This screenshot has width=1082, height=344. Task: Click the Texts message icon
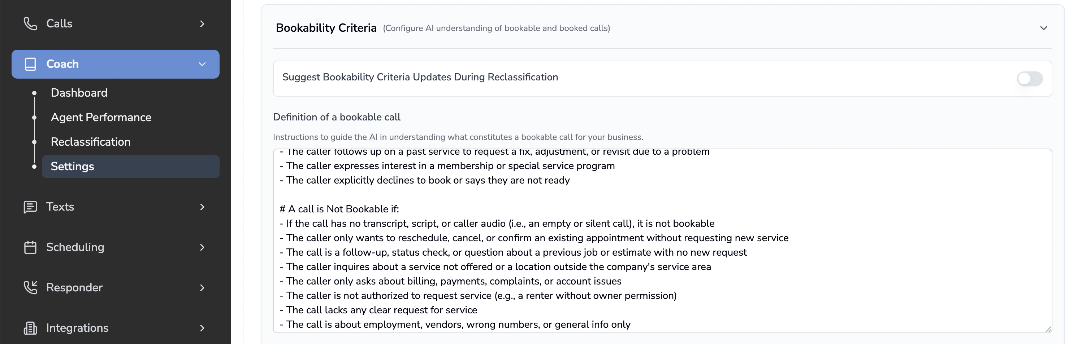point(30,207)
